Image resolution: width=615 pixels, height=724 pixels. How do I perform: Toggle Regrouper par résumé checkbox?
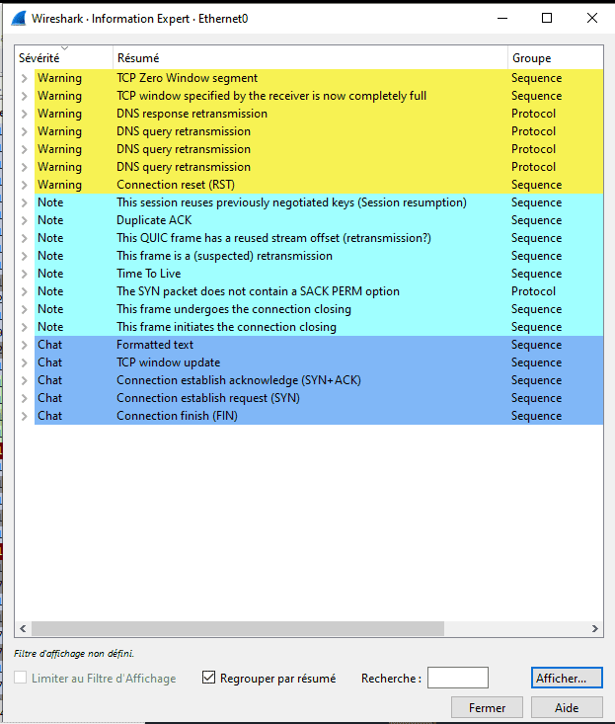[208, 678]
